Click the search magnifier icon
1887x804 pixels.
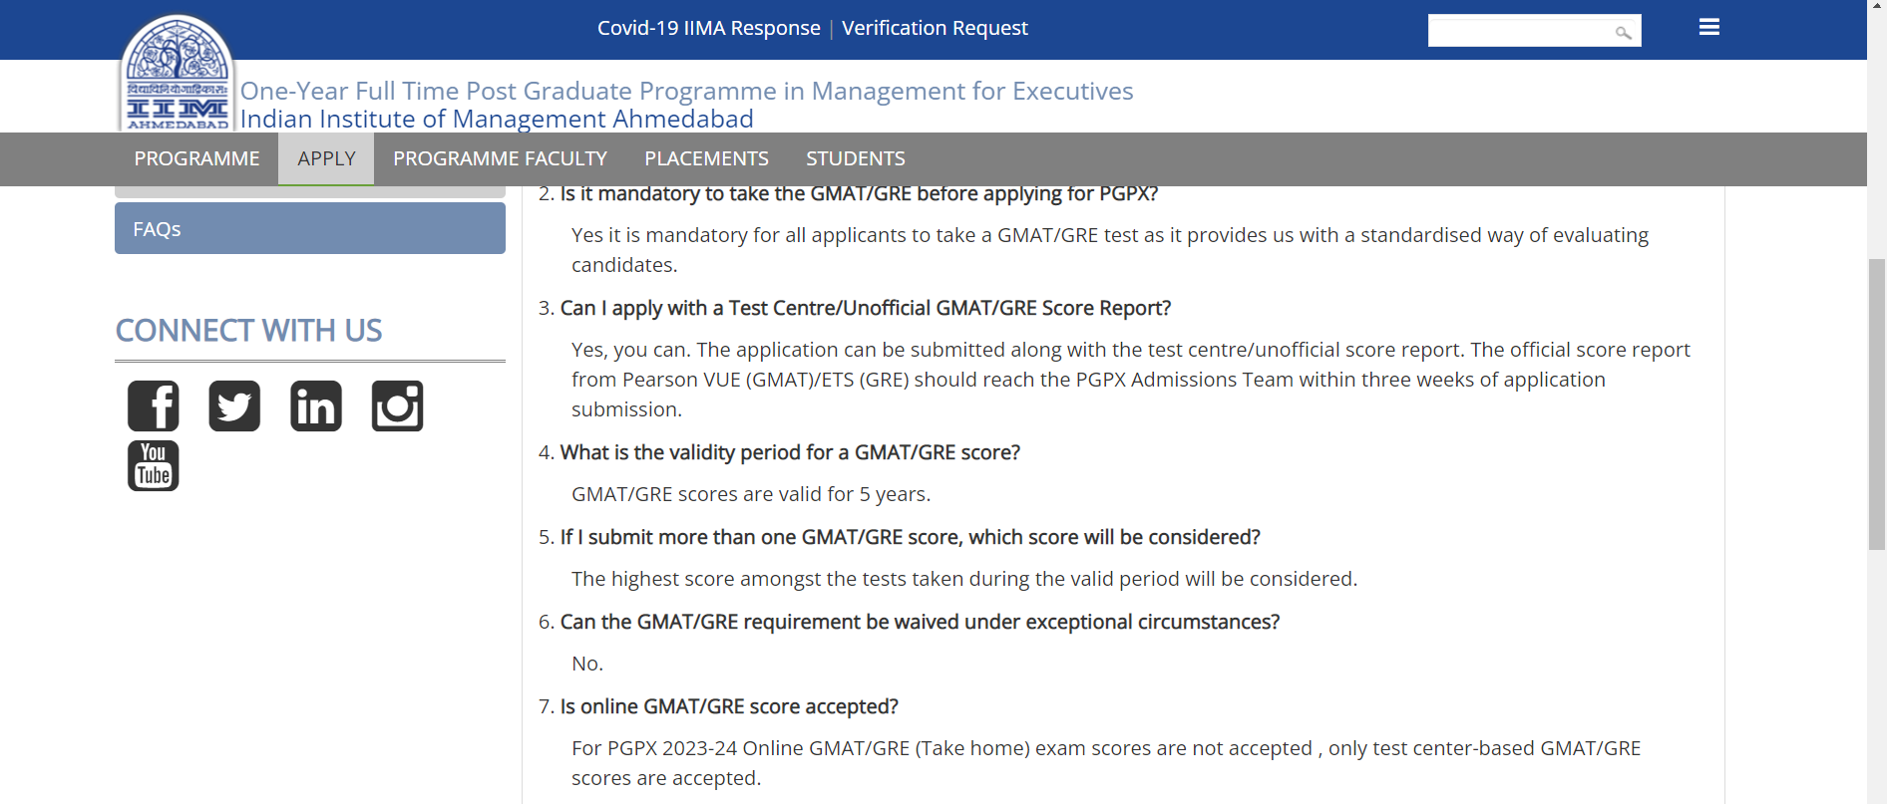(x=1623, y=33)
